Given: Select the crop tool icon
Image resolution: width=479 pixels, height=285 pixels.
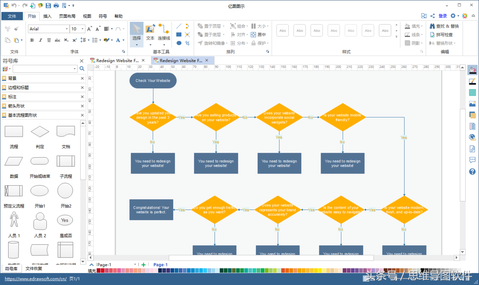Looking at the screenshot, I should (x=187, y=43).
